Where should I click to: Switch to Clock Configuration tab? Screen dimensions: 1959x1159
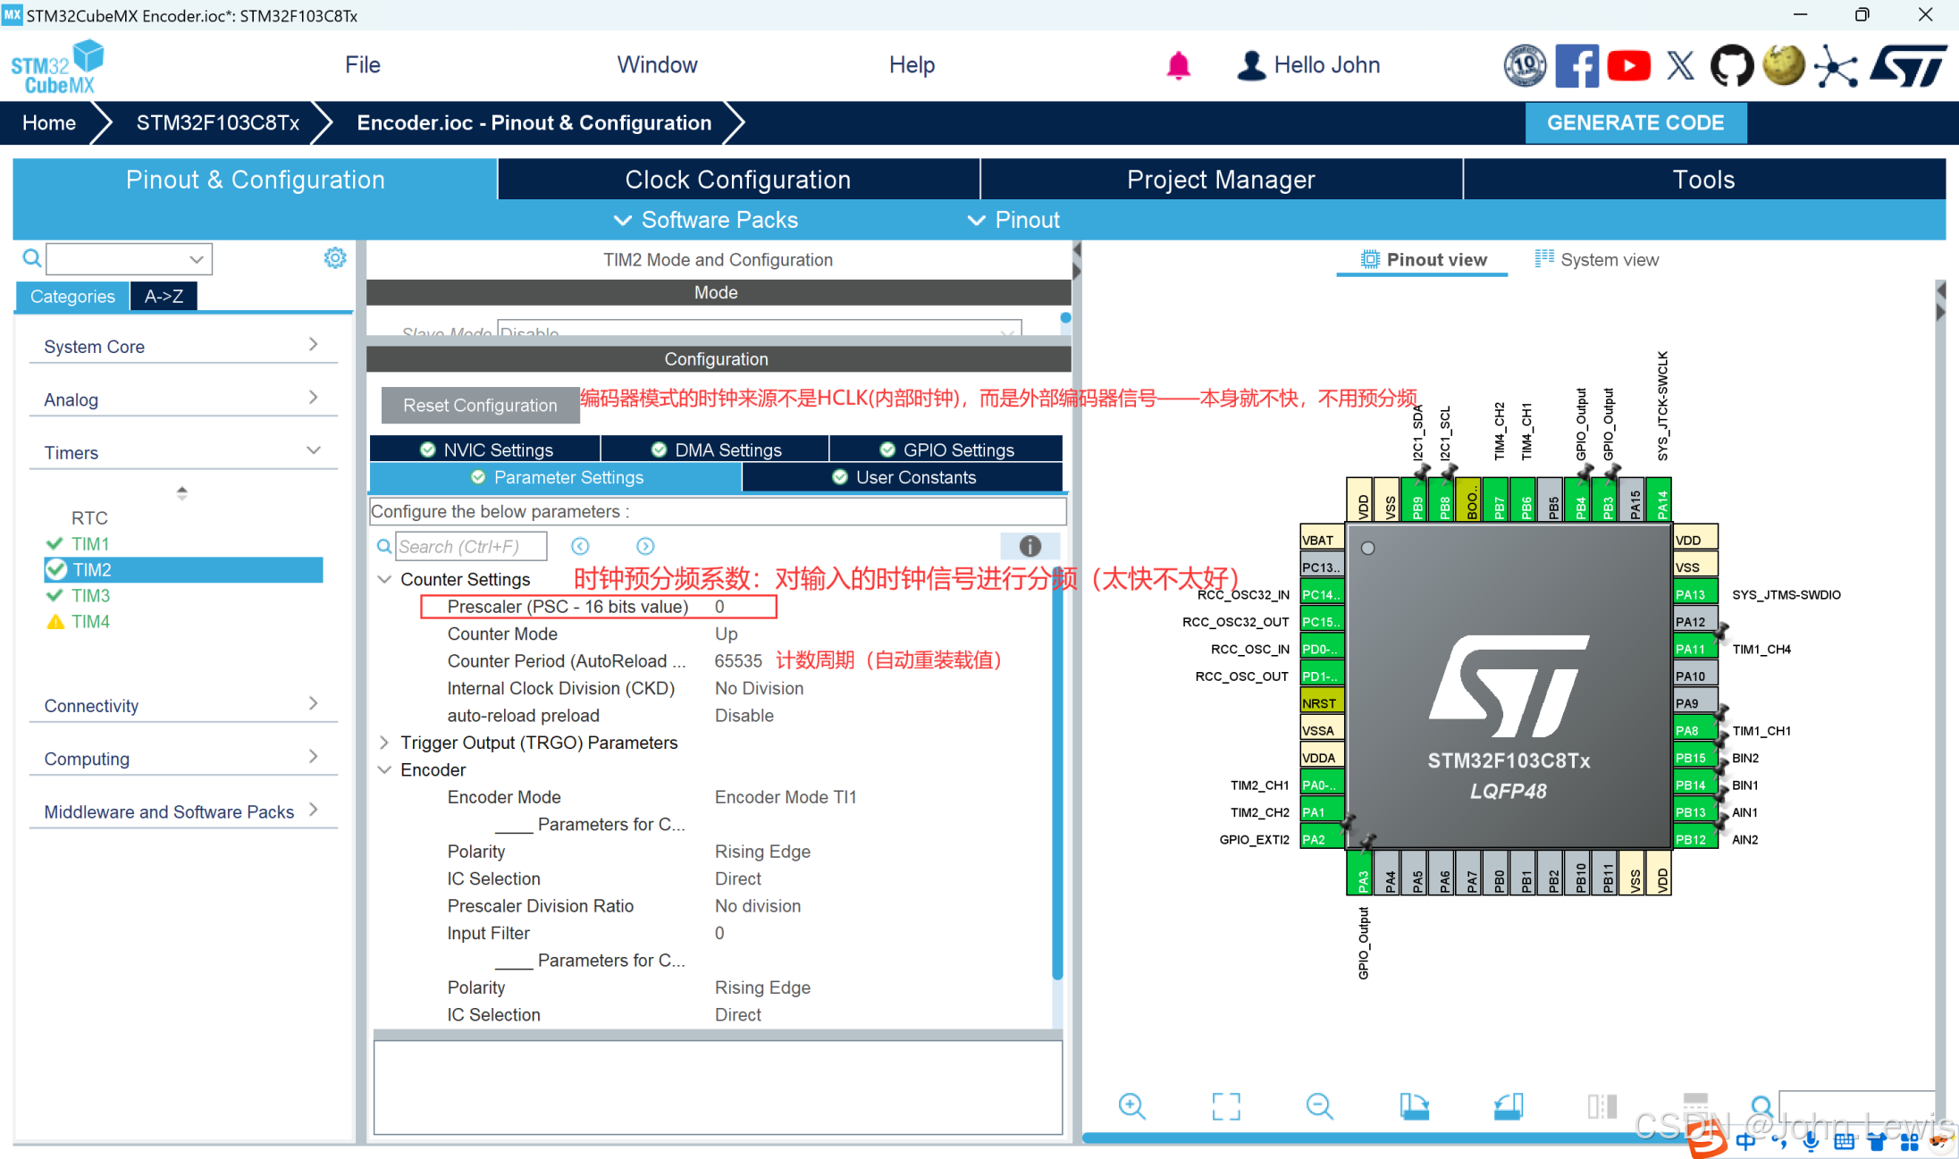tap(737, 180)
